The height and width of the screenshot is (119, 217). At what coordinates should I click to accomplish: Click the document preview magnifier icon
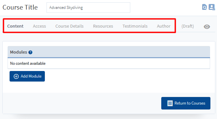tap(204, 7)
